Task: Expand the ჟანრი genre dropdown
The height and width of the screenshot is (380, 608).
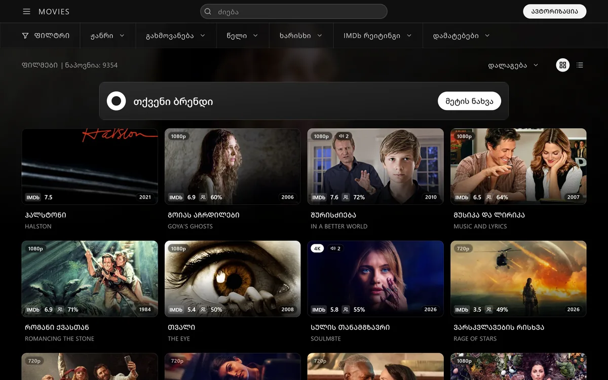Action: pyautogui.click(x=107, y=36)
